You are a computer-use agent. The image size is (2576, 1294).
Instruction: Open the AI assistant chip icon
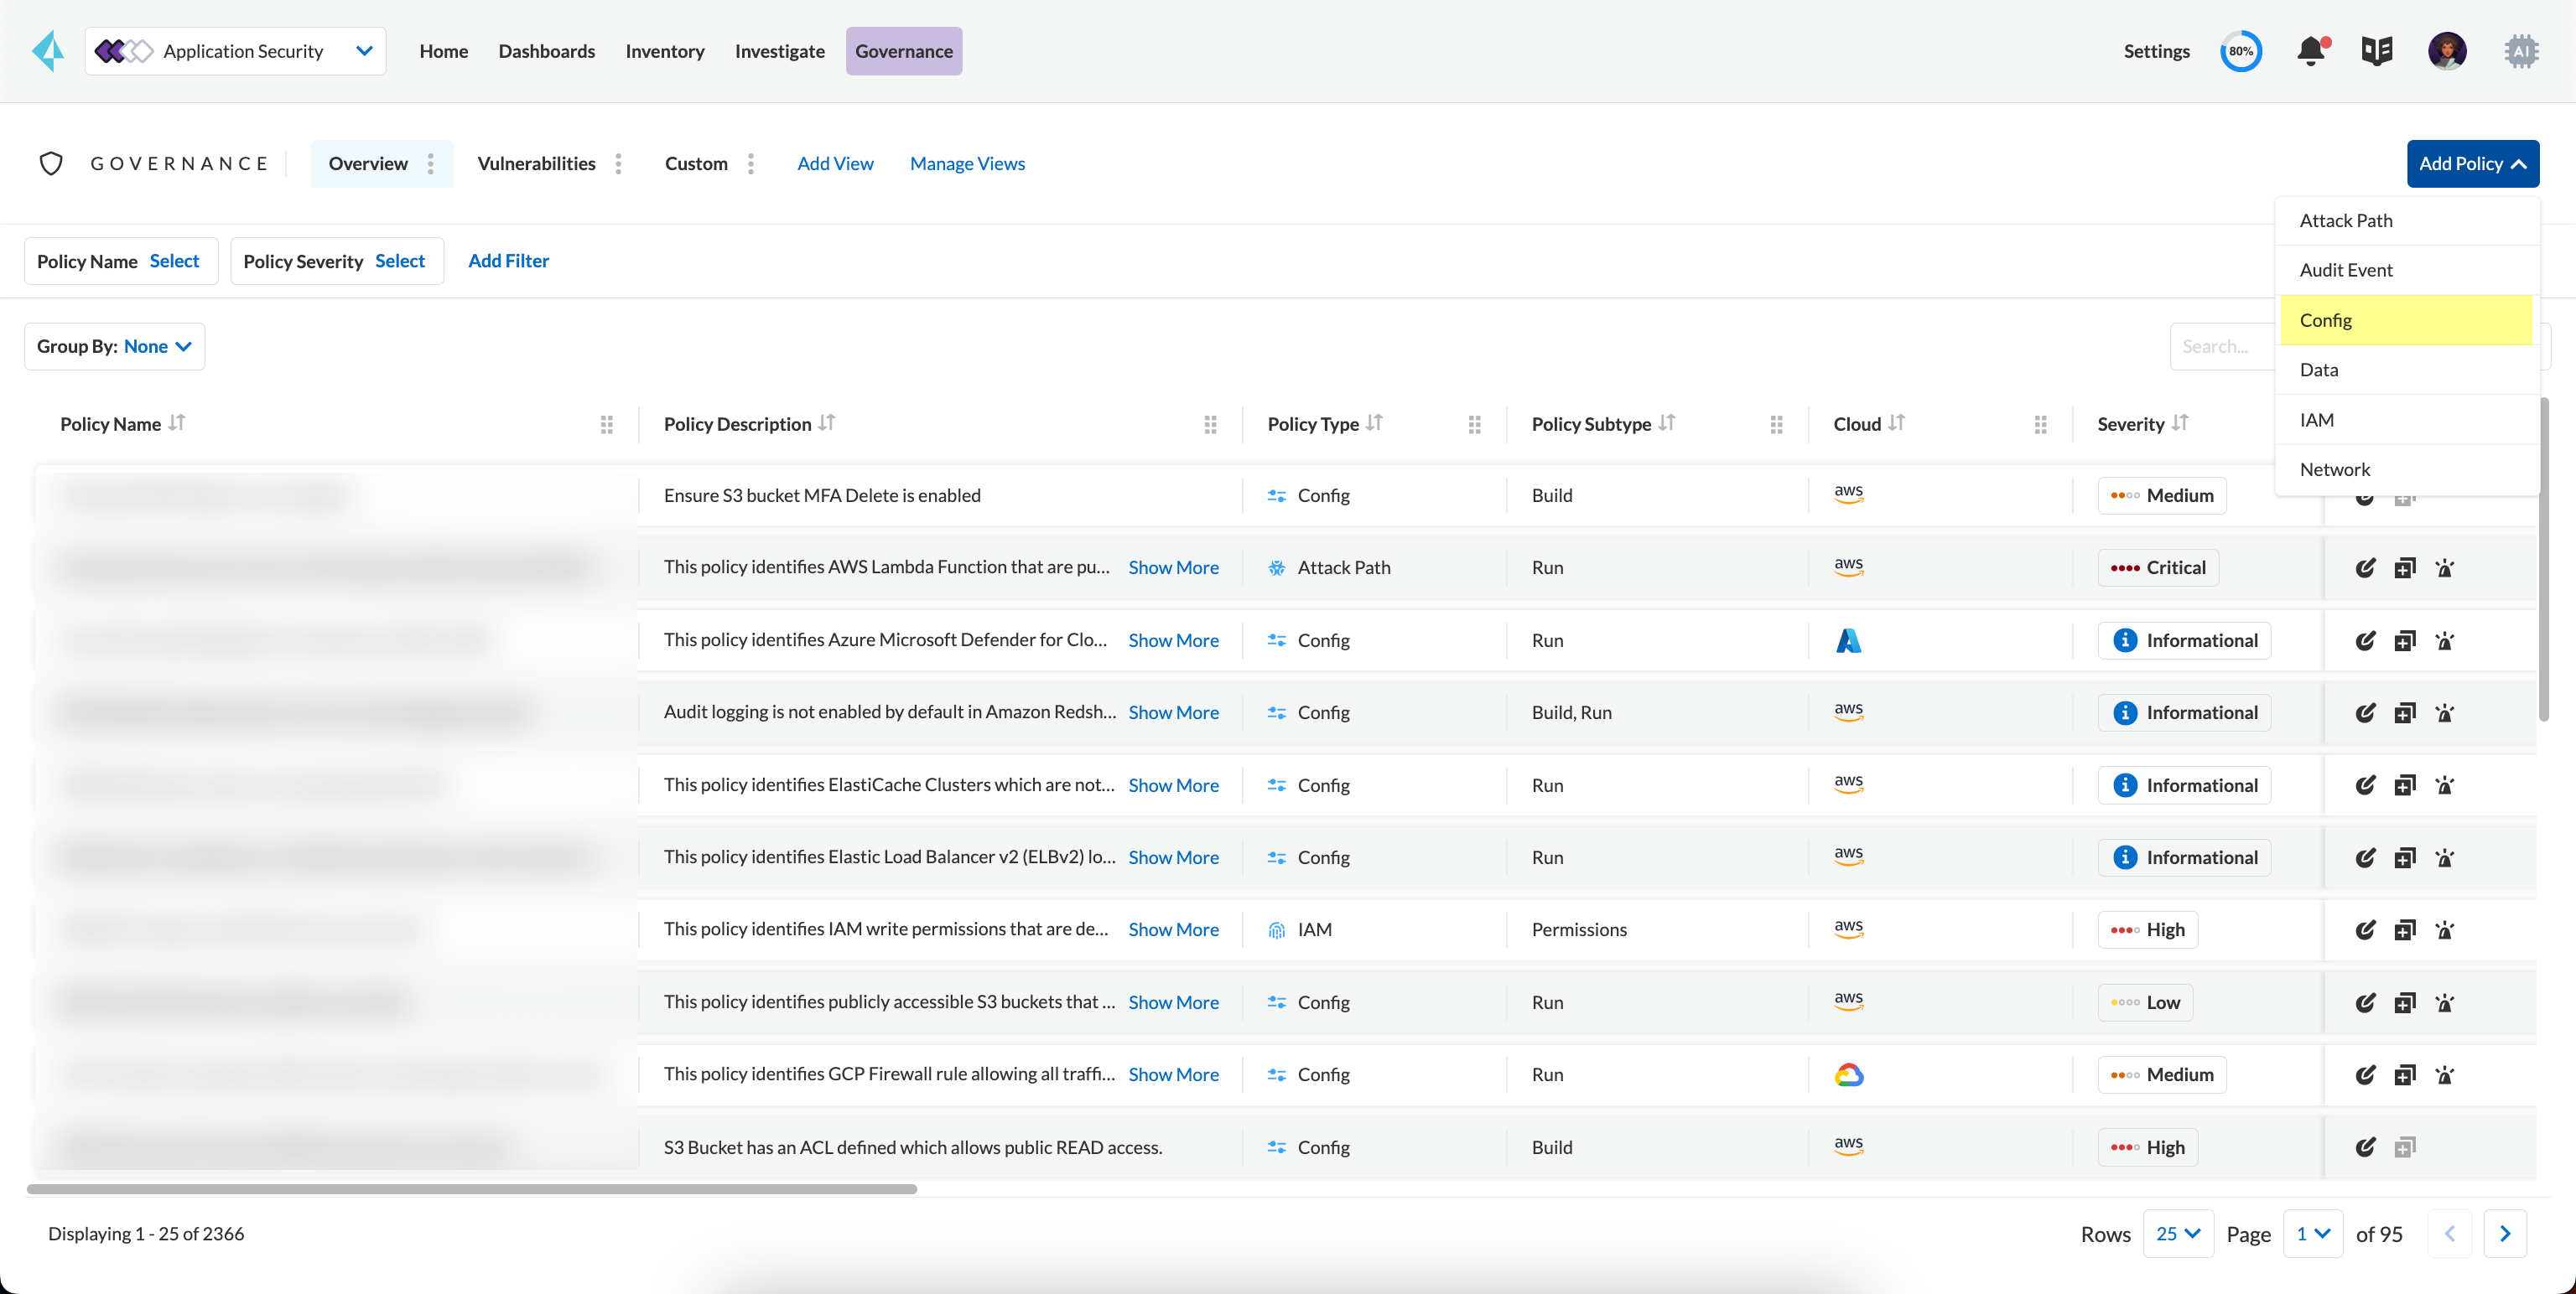pos(2521,51)
